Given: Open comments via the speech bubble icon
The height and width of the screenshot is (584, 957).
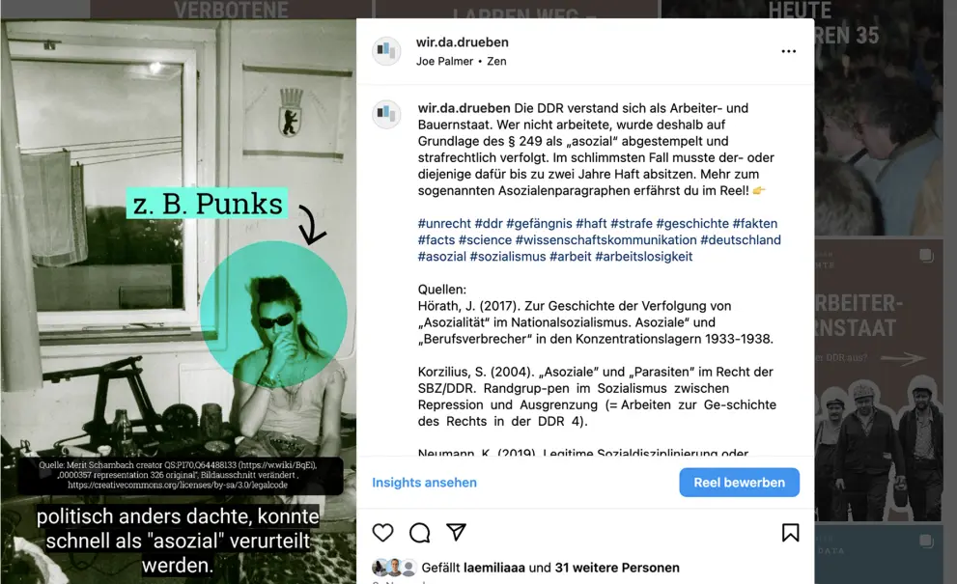Looking at the screenshot, I should point(419,533).
